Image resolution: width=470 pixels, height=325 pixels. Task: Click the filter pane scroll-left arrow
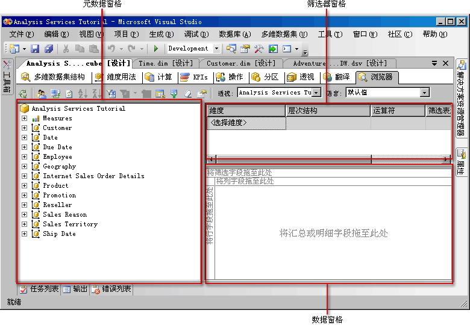click(211, 159)
